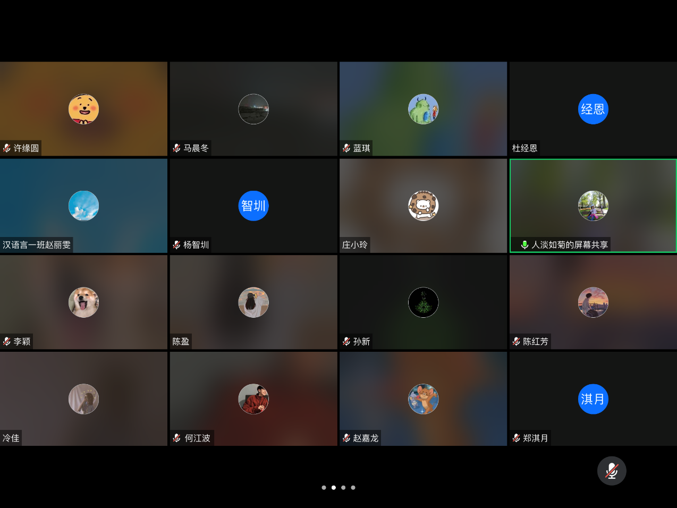
Task: Select 杜经恩's blue 经恩 avatar
Action: coord(593,109)
